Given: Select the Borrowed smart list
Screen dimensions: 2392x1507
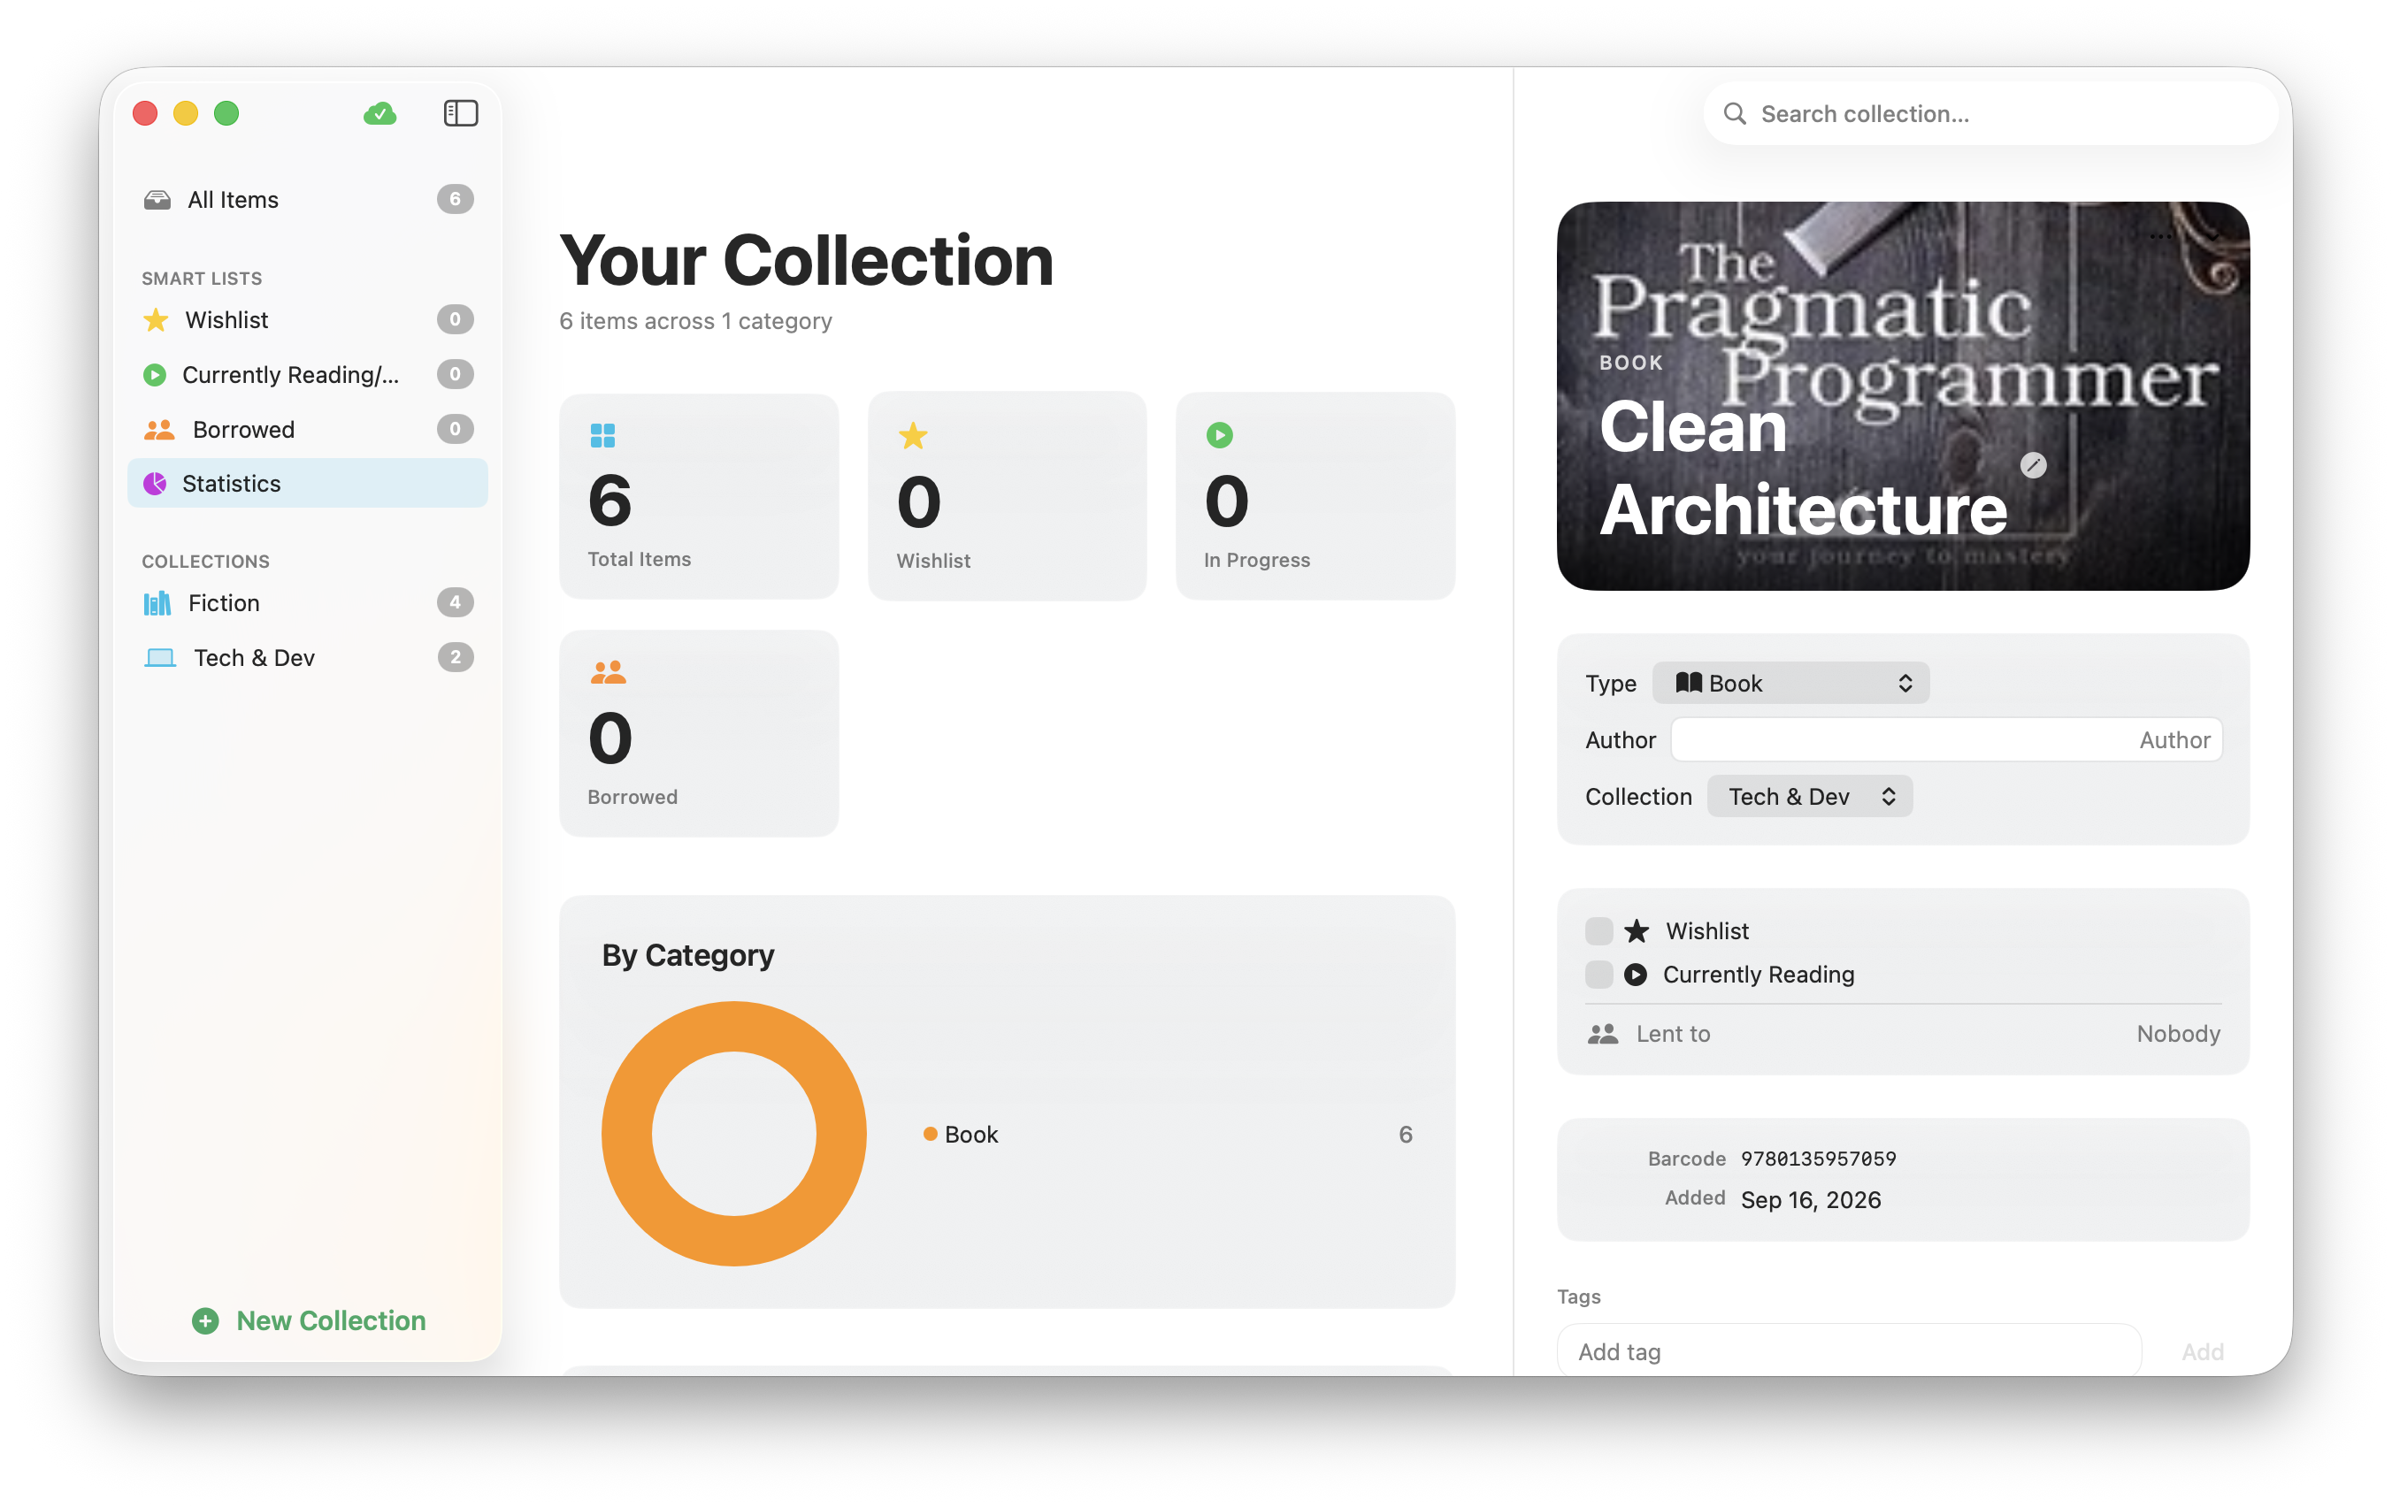Looking at the screenshot, I should tap(308, 429).
